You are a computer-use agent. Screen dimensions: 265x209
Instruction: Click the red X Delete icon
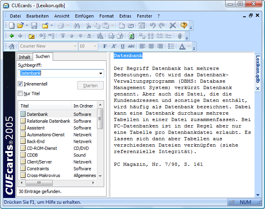pos(172,26)
